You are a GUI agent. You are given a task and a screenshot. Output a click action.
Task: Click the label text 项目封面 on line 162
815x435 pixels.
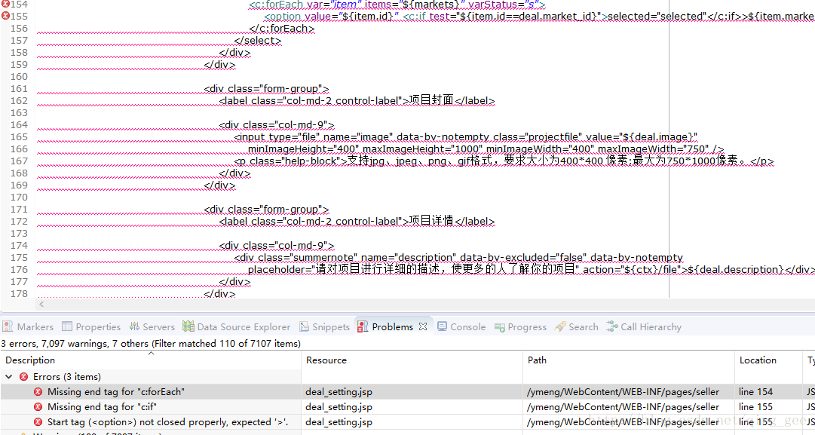click(x=431, y=100)
